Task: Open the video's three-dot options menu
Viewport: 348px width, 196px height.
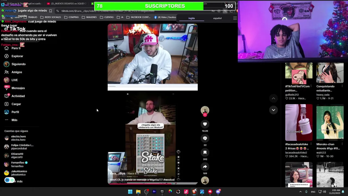Action: coord(173,94)
